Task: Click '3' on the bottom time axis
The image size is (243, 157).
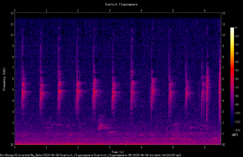Action: click(110, 147)
